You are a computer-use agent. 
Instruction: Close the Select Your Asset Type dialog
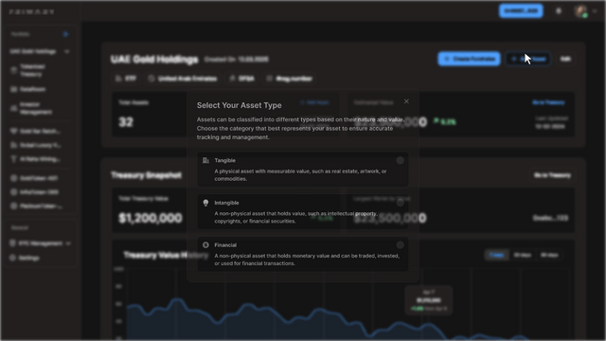pyautogui.click(x=406, y=101)
